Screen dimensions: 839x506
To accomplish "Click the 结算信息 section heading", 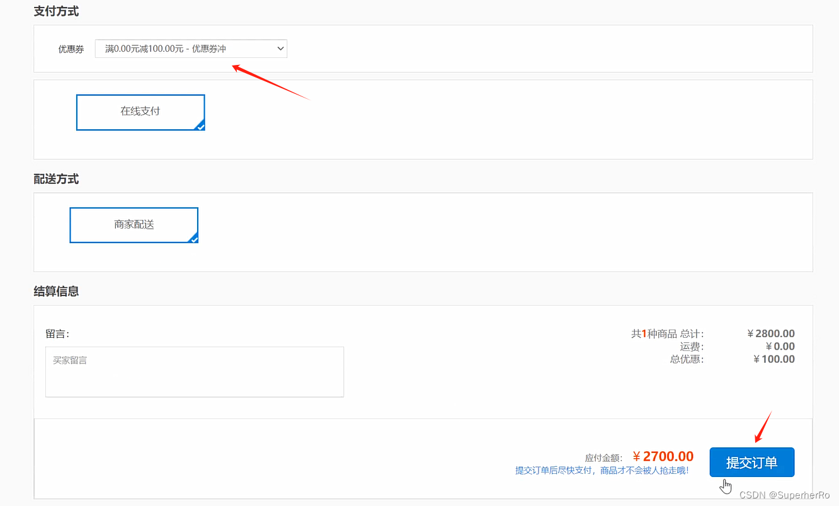I will click(x=56, y=291).
